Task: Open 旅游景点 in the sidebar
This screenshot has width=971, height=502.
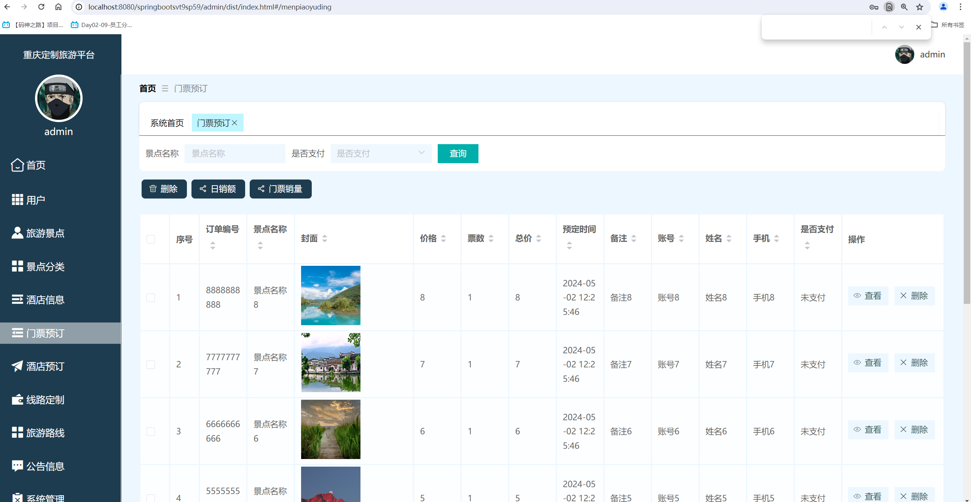Action: tap(38, 233)
